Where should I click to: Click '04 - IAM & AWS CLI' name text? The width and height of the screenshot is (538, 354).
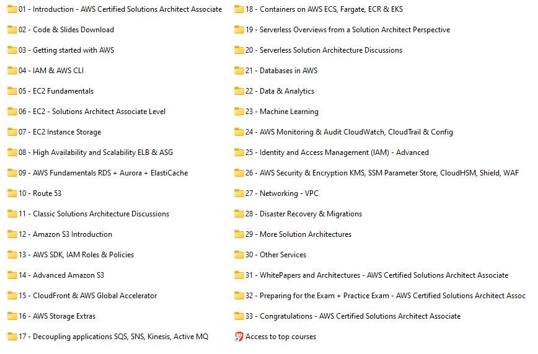[51, 71]
